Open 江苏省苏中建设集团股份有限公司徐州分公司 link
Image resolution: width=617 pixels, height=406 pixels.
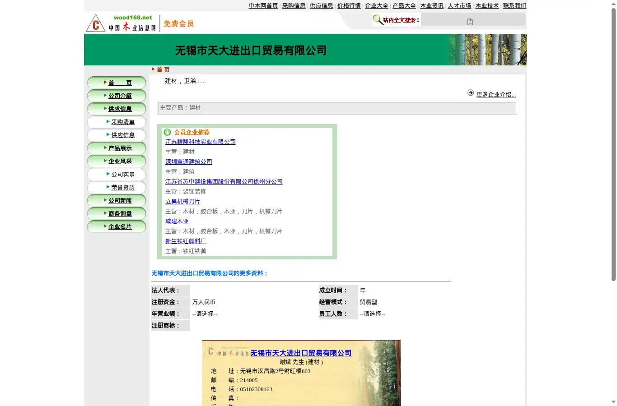224,182
